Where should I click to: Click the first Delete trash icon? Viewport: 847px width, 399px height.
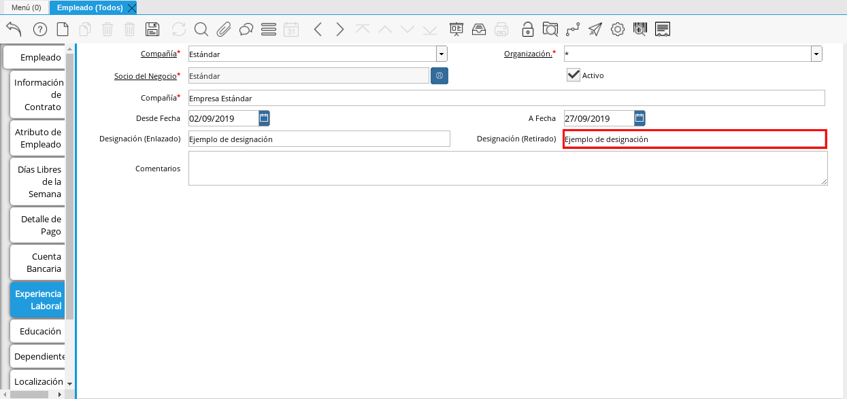click(107, 29)
